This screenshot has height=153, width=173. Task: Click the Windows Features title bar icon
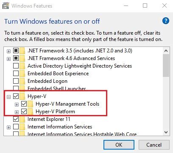6,5
